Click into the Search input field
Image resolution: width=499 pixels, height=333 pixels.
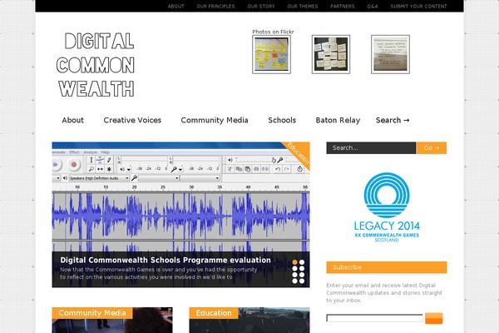[370, 148]
